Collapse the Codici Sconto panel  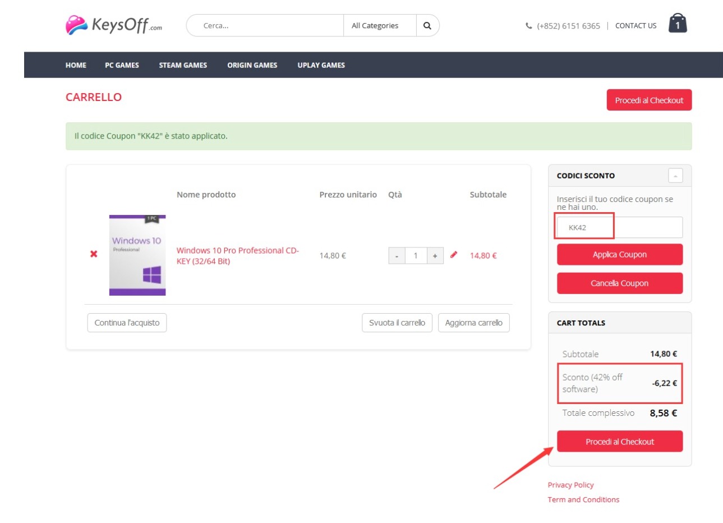pyautogui.click(x=675, y=176)
